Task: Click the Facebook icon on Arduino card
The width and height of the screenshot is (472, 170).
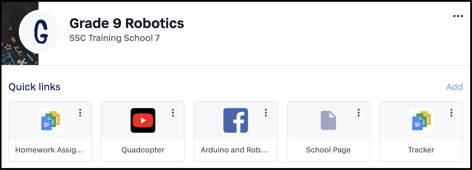Action: click(236, 120)
